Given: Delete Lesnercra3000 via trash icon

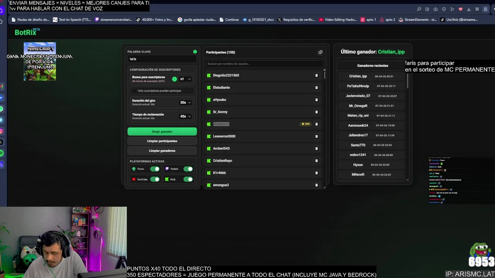Looking at the screenshot, I should (316, 136).
